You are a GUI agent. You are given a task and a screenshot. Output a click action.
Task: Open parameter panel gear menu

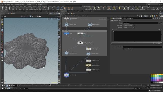point(153,18)
